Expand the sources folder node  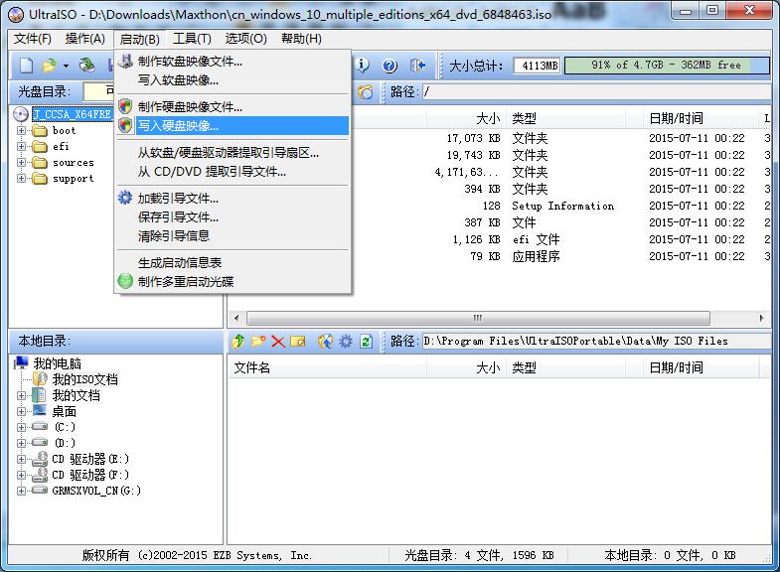click(21, 163)
